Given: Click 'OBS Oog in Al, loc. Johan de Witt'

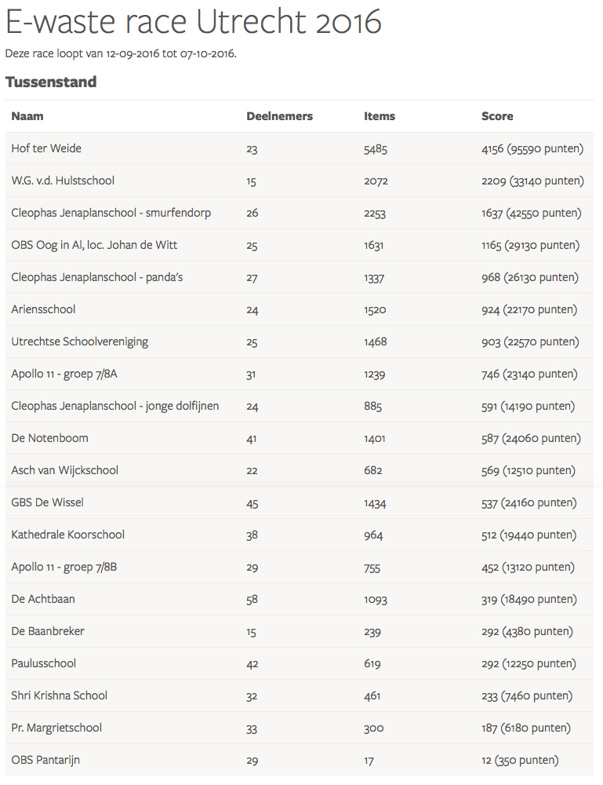Looking at the screenshot, I should (94, 245).
